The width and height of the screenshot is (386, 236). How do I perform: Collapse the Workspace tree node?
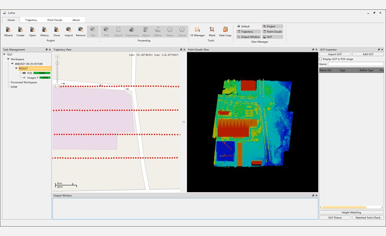point(8,59)
